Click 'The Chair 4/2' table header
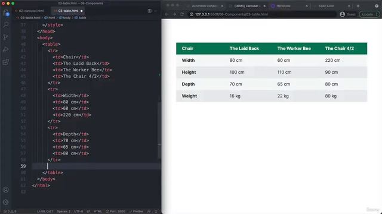 [x=340, y=49]
